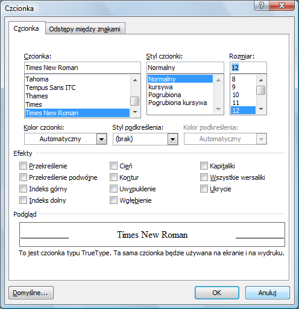Select Tempus Sans ITC font
Viewport: 299px width, 309px height.
pos(77,88)
